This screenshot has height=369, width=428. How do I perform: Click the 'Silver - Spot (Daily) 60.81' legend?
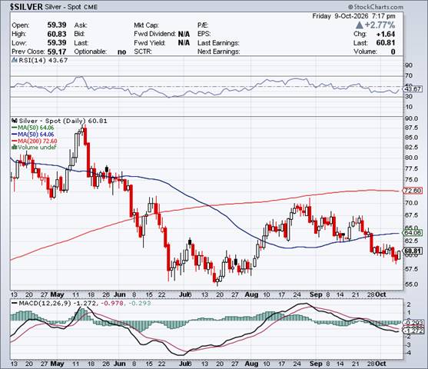point(63,121)
